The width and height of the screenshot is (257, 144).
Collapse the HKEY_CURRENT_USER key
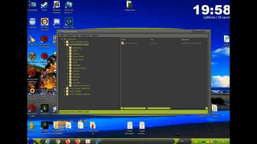65,45
